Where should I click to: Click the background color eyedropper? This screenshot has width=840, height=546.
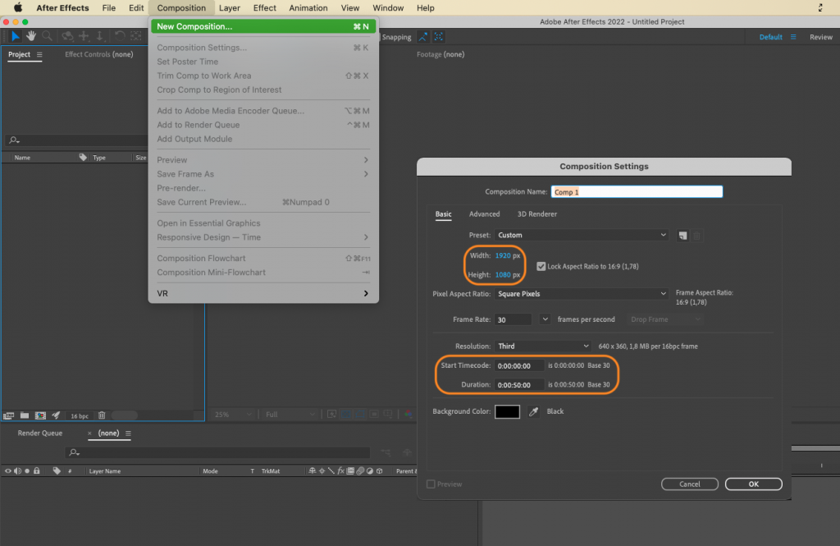(533, 411)
